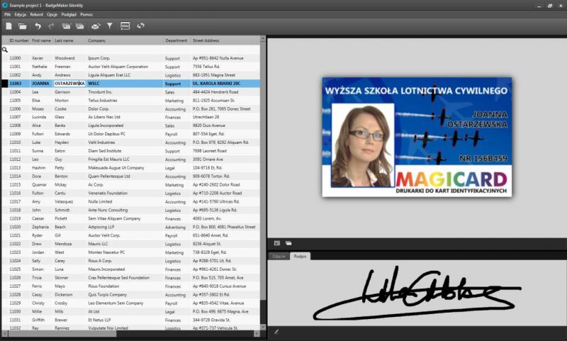This screenshot has height=341, width=567.
Task: Open the Plik menu
Action: click(7, 14)
